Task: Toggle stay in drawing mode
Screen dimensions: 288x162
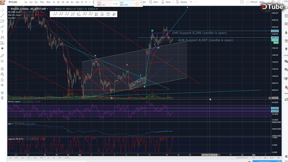Action: (x=2, y=74)
